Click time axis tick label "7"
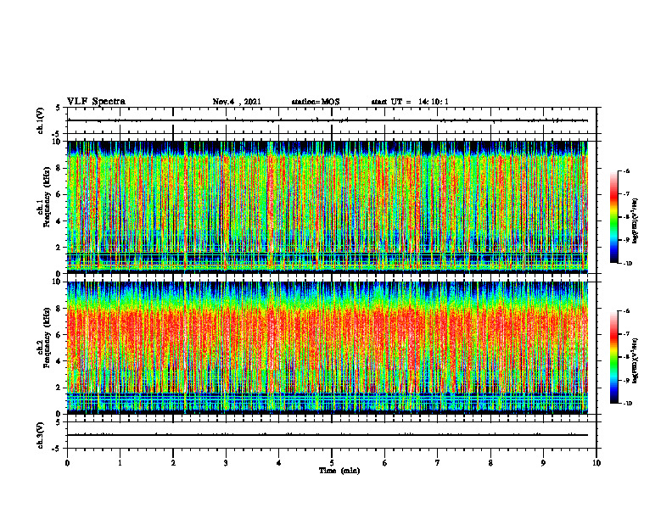The height and width of the screenshot is (519, 672). [438, 463]
